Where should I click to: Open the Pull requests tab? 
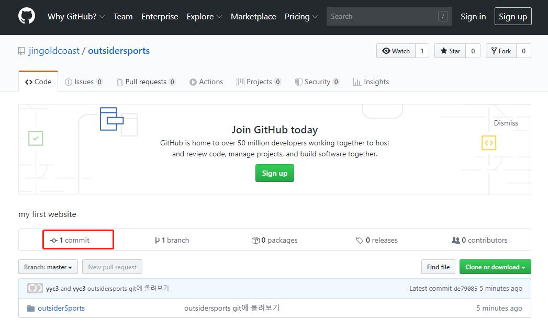(146, 82)
